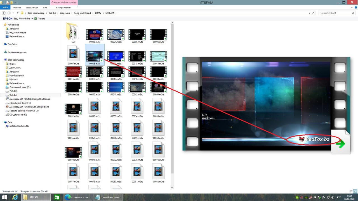Open the Воспроизвести ribbon tab
The height and width of the screenshot is (201, 358).
(x=64, y=8)
